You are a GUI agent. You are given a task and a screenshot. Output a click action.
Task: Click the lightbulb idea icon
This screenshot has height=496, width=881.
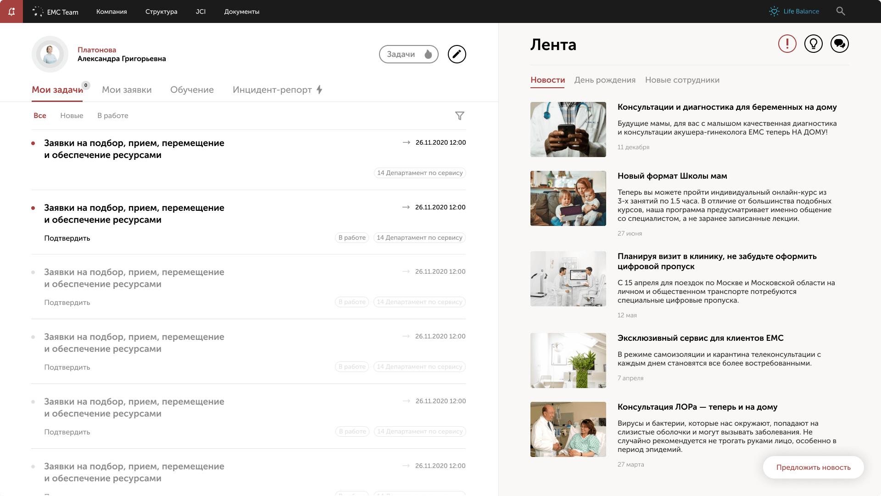(x=813, y=44)
